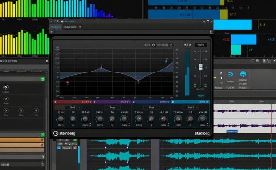The width and height of the screenshot is (276, 170).
Task: Click the Band 3 Q knob
Action: click(151, 119)
